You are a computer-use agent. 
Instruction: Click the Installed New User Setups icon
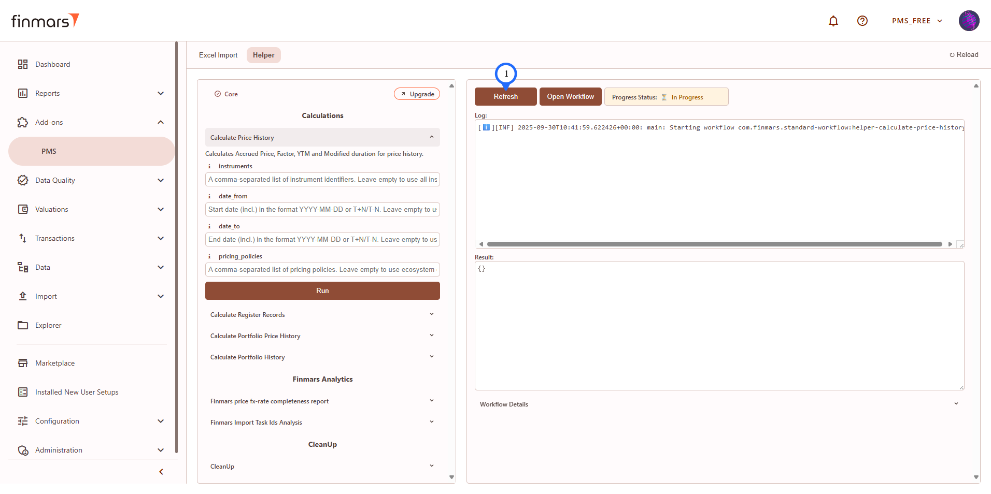coord(23,392)
